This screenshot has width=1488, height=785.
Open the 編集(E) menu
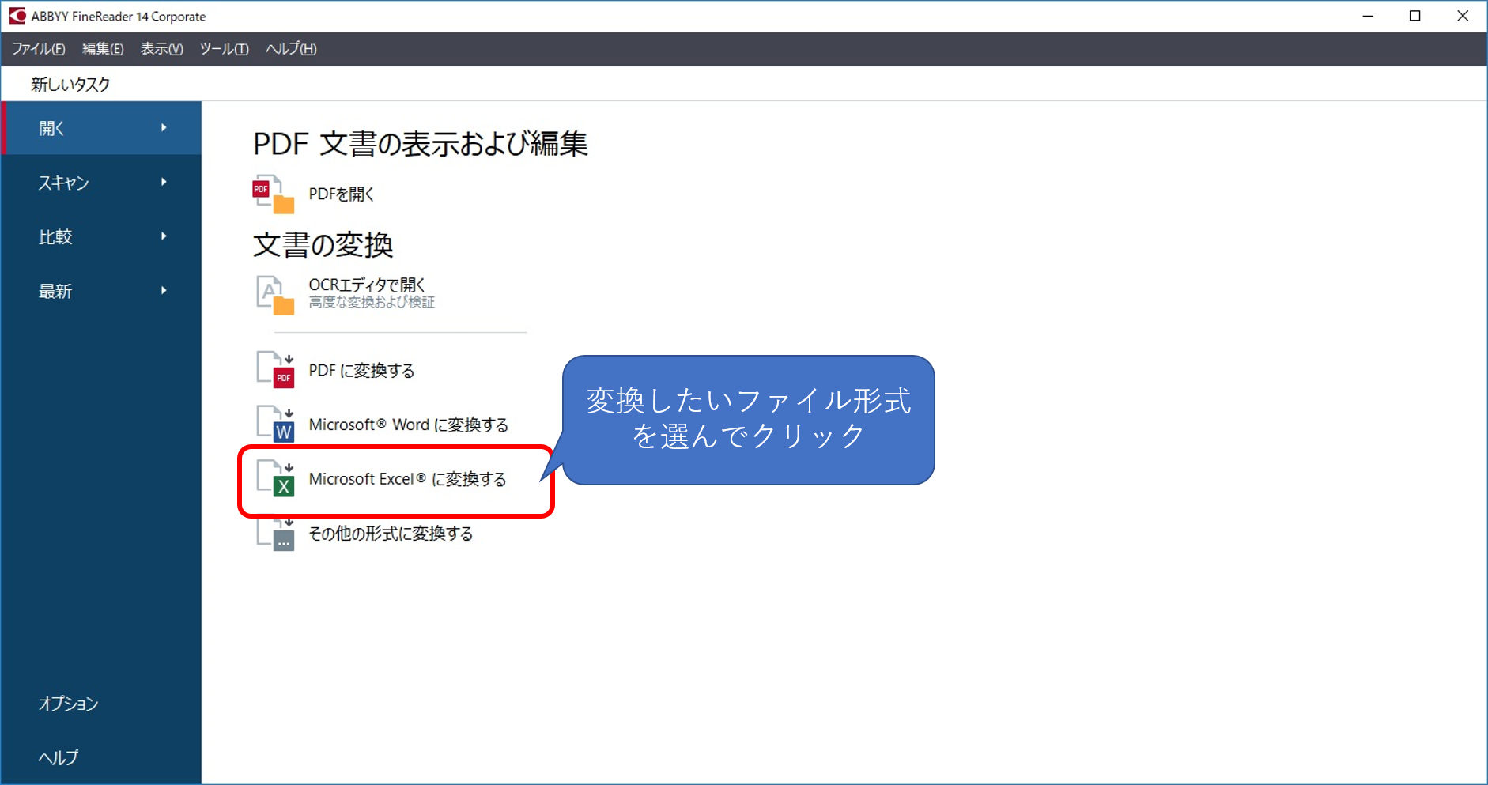(x=103, y=49)
